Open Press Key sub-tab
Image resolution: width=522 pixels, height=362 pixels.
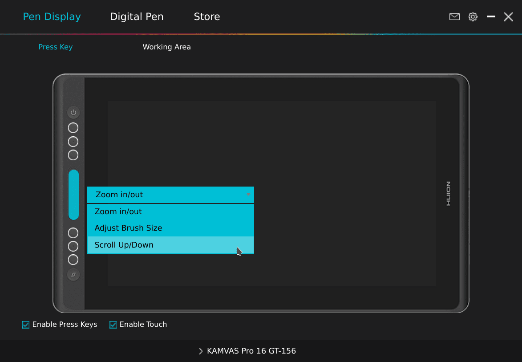tap(56, 47)
